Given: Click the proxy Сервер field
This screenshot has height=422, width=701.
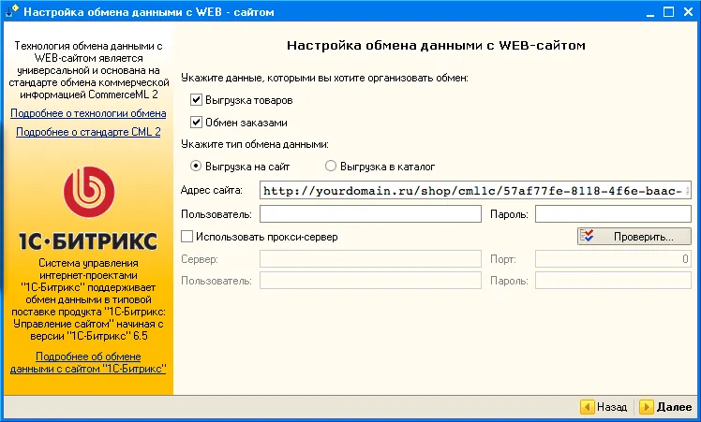Looking at the screenshot, I should (370, 258).
